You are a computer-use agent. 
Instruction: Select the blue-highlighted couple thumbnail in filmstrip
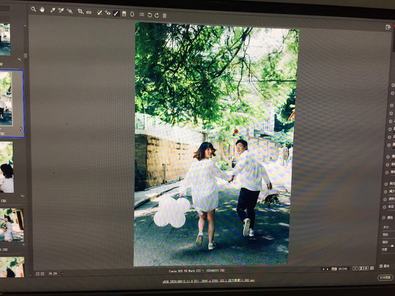click(6, 99)
